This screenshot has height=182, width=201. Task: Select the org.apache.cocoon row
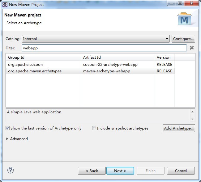(90, 65)
